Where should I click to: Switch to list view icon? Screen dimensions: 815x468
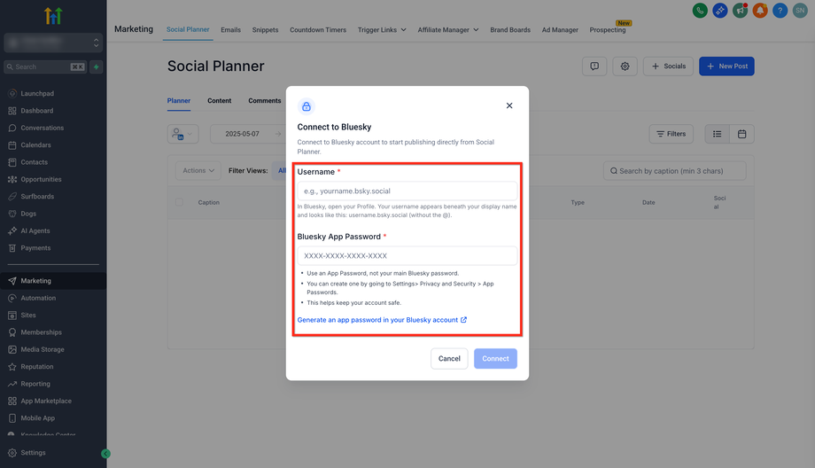click(718, 134)
